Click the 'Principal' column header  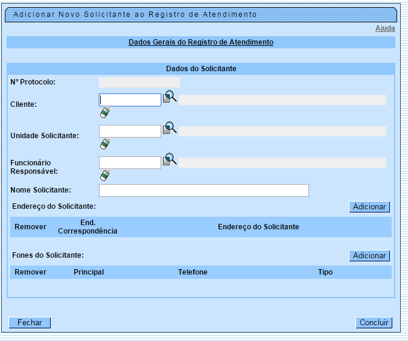[89, 272]
